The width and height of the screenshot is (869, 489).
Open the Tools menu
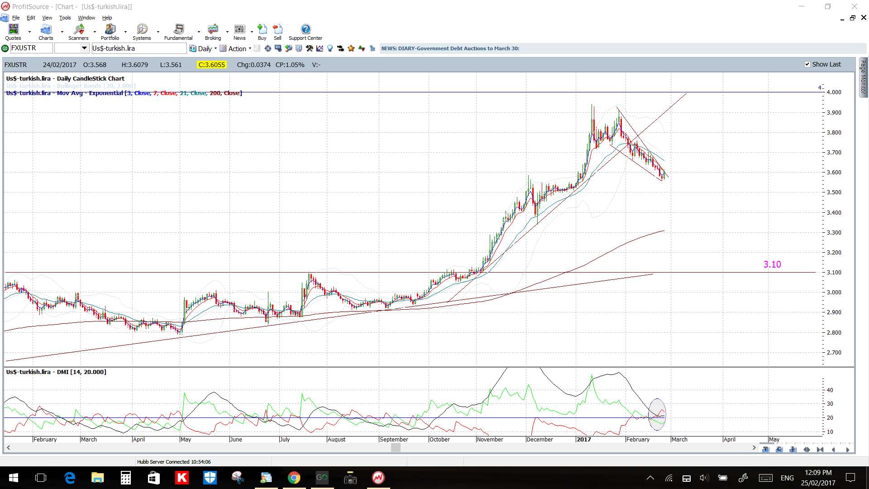[65, 18]
